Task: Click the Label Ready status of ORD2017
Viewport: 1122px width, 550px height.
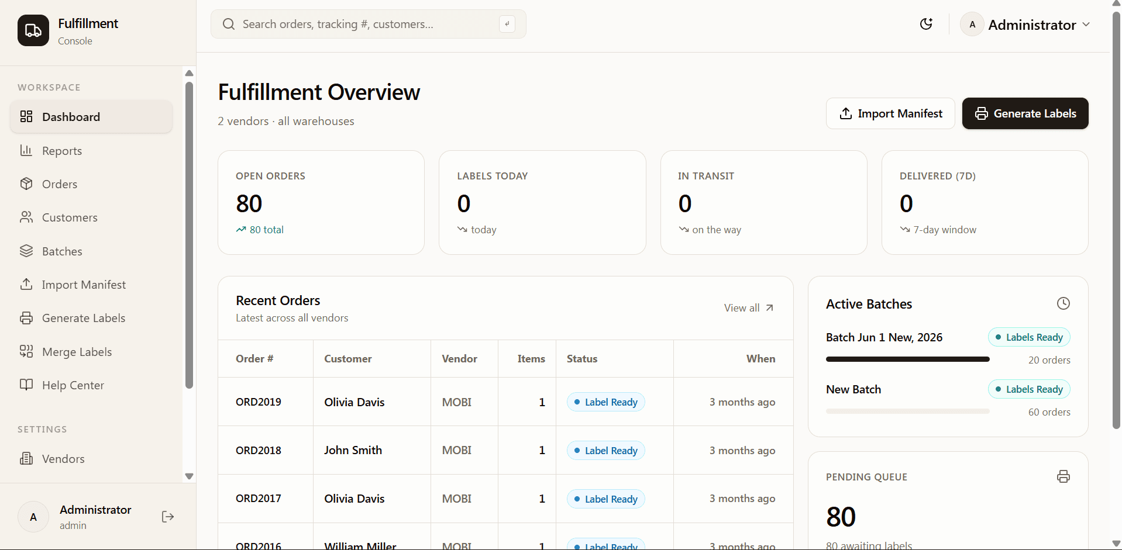Action: pos(606,499)
